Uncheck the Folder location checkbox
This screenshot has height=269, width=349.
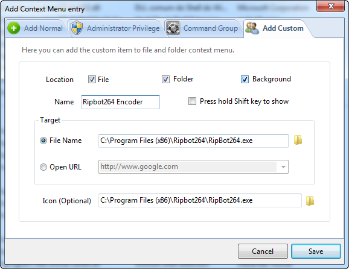165,79
